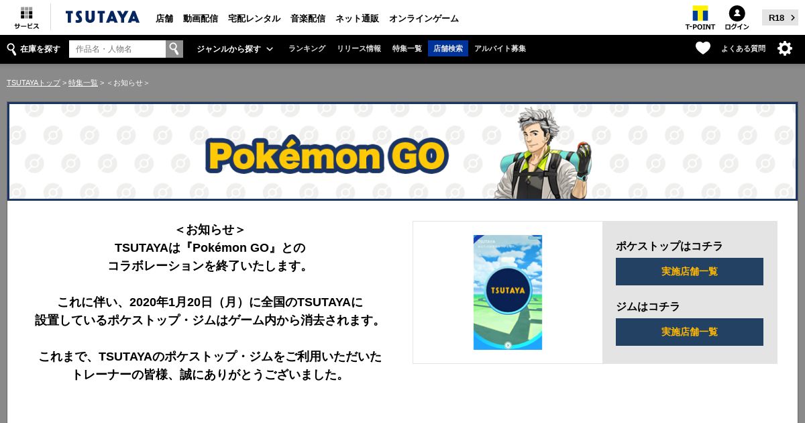Click the Pokémon GO banner image

pyautogui.click(x=402, y=151)
